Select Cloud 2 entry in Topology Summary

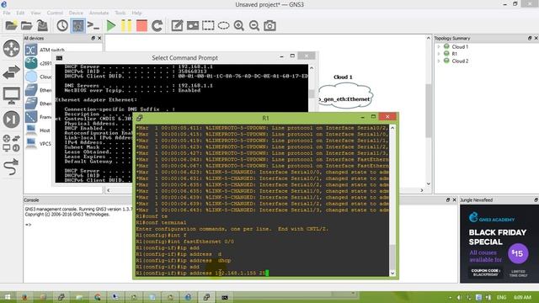[460, 61]
